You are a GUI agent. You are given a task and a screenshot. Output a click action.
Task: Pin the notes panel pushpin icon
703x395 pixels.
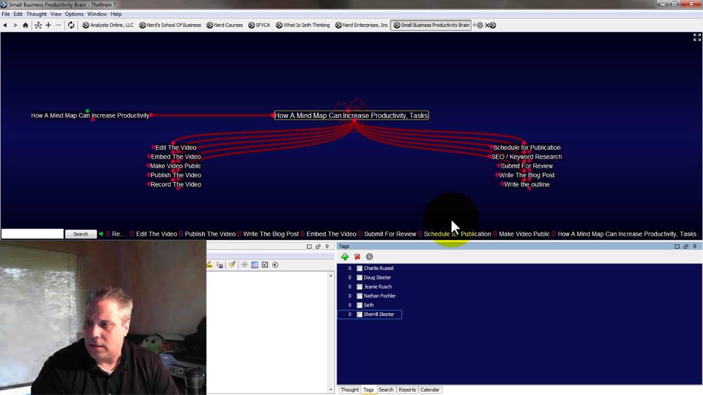[x=327, y=246]
